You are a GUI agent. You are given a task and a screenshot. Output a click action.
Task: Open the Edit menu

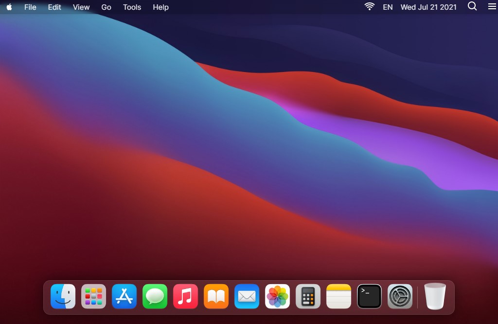coord(54,7)
